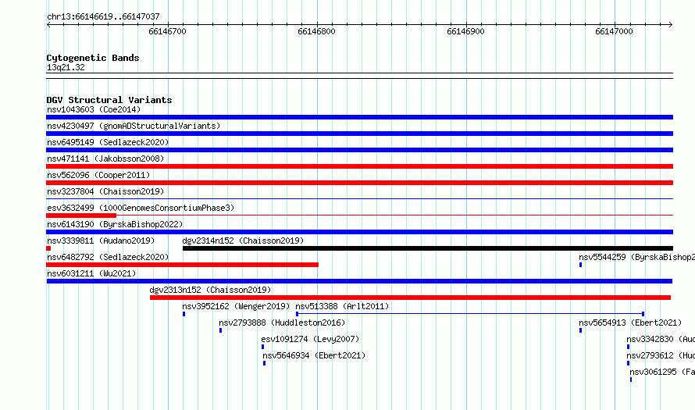Select the black bar for dgv2314n152
Image resolution: width=695 pixels, height=410 pixels.
point(428,248)
